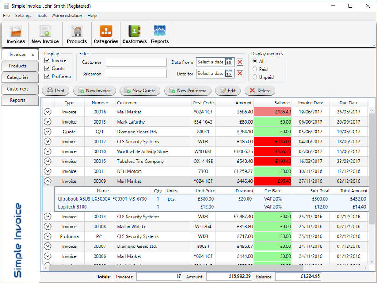Sort by the Customer column header

point(153,103)
